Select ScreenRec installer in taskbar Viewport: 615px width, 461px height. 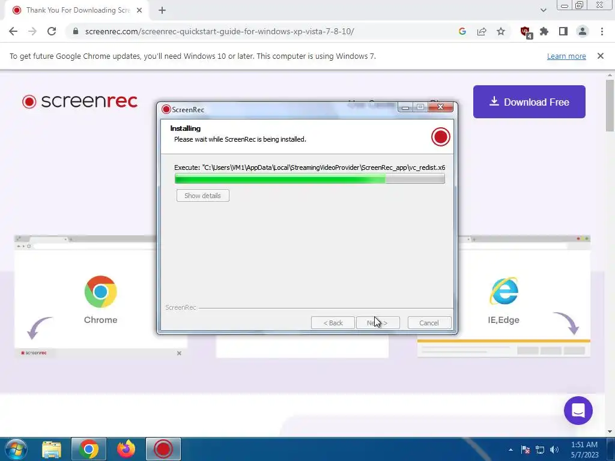(163, 449)
